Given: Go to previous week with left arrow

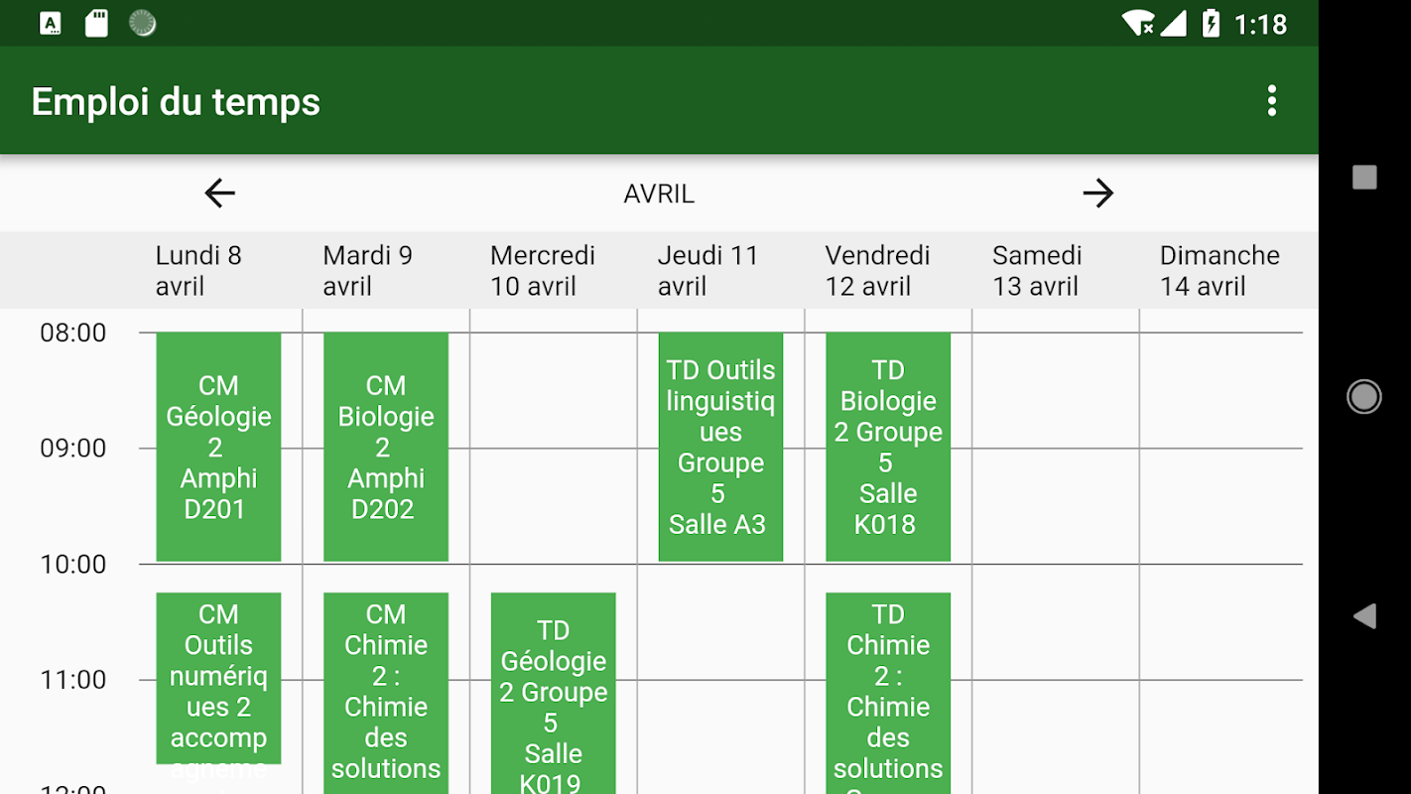Looking at the screenshot, I should 219,193.
